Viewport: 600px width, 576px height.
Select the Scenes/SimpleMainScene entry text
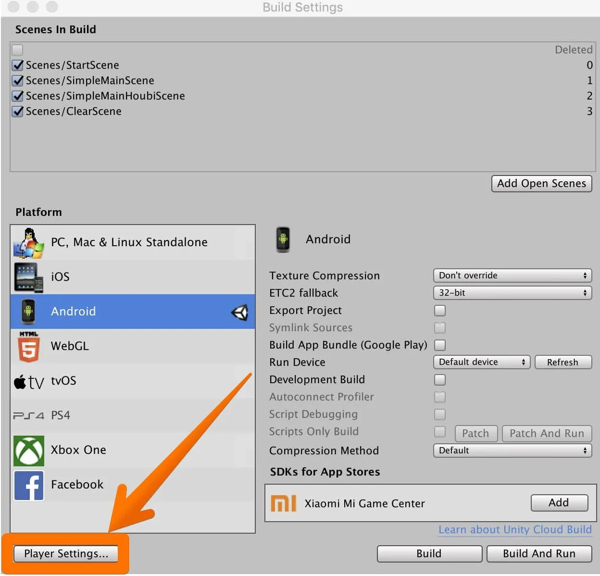(x=90, y=80)
